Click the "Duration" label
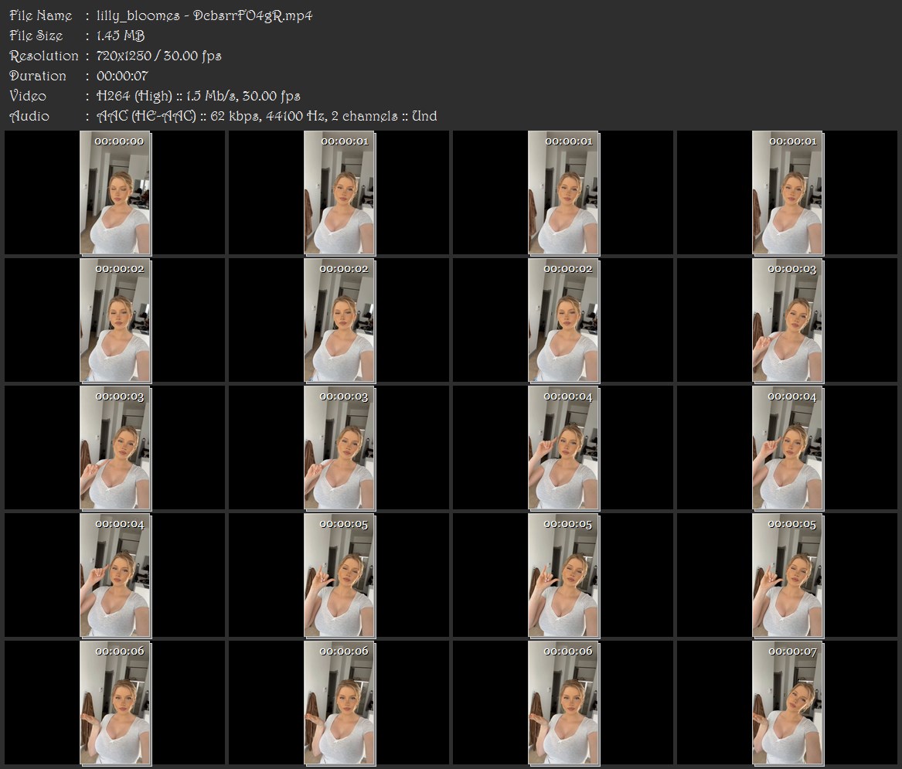902x769 pixels. tap(38, 76)
